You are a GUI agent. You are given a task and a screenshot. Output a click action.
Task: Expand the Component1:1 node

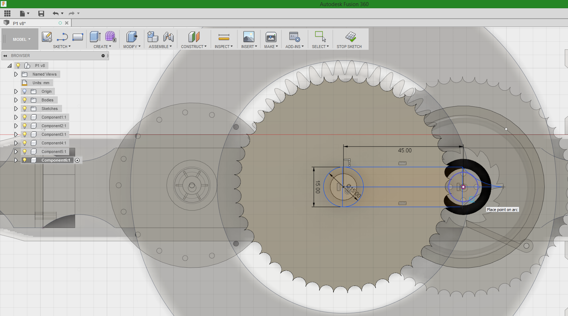pos(16,117)
